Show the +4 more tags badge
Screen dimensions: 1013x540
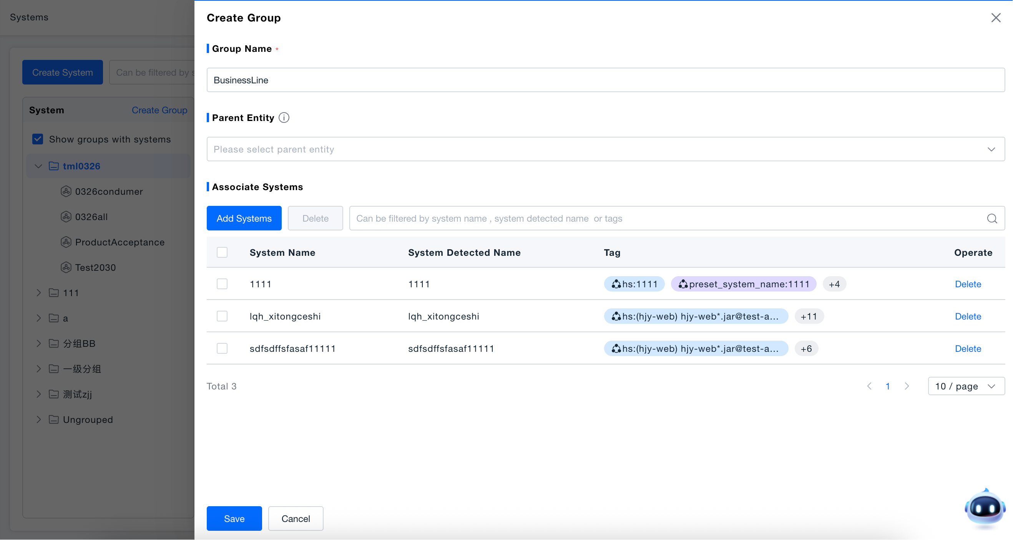(x=834, y=284)
